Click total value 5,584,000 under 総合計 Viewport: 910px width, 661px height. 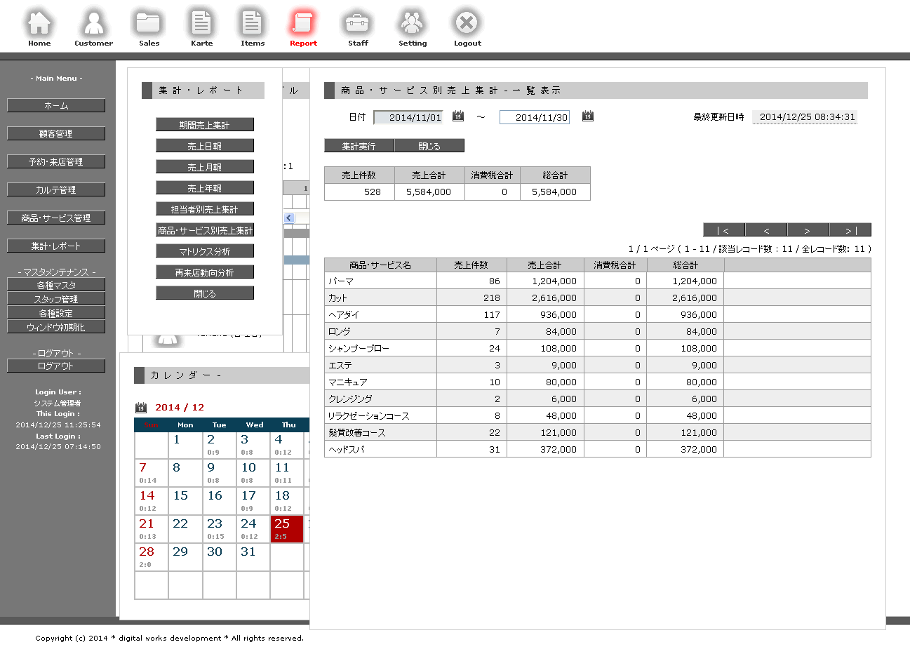click(x=554, y=192)
